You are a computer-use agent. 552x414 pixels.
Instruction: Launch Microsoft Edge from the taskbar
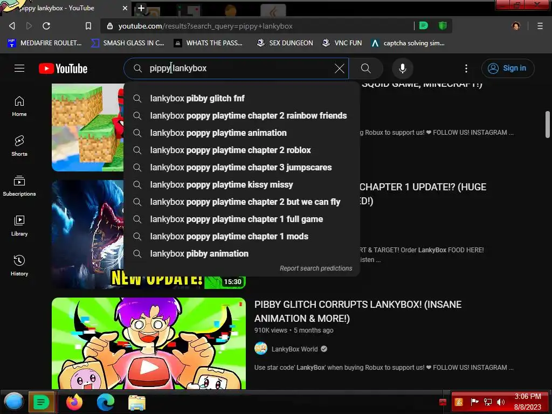[105, 402]
